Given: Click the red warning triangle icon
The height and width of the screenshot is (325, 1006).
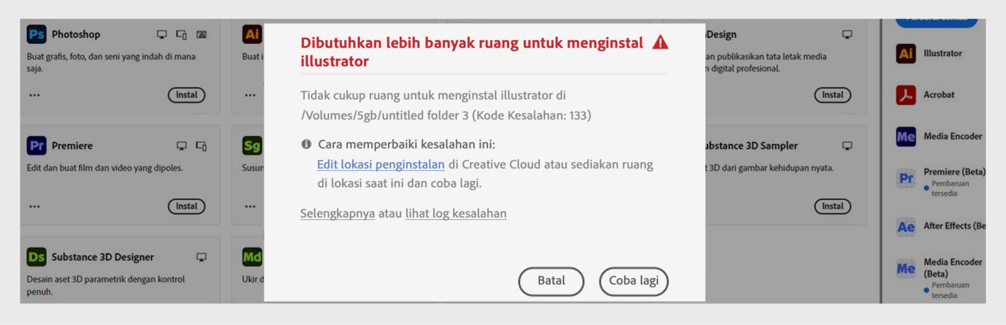Looking at the screenshot, I should click(x=660, y=42).
